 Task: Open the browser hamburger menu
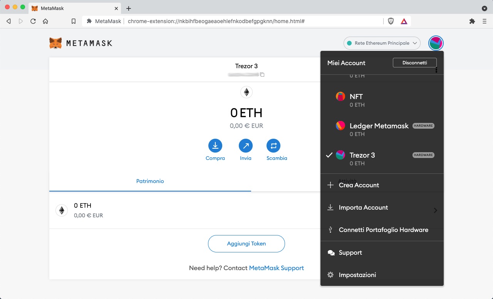point(485,21)
